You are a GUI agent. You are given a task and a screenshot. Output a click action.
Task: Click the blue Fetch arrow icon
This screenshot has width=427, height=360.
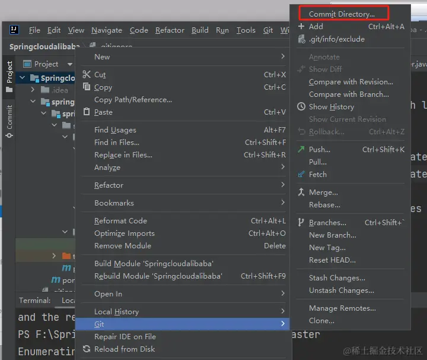301,174
